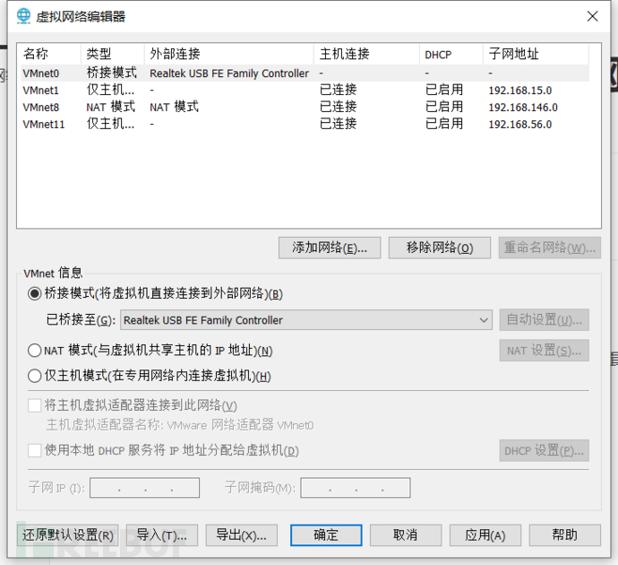Select the VMnet8 network row

tap(305, 108)
